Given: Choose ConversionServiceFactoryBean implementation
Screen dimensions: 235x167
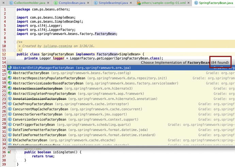Looking at the screenshot, I should tap(121, 120).
